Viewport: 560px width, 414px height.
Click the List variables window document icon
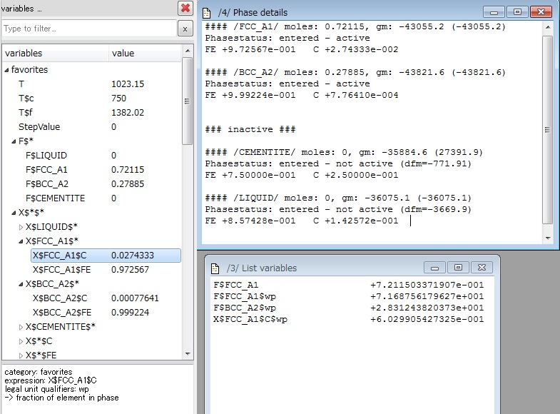click(x=215, y=268)
